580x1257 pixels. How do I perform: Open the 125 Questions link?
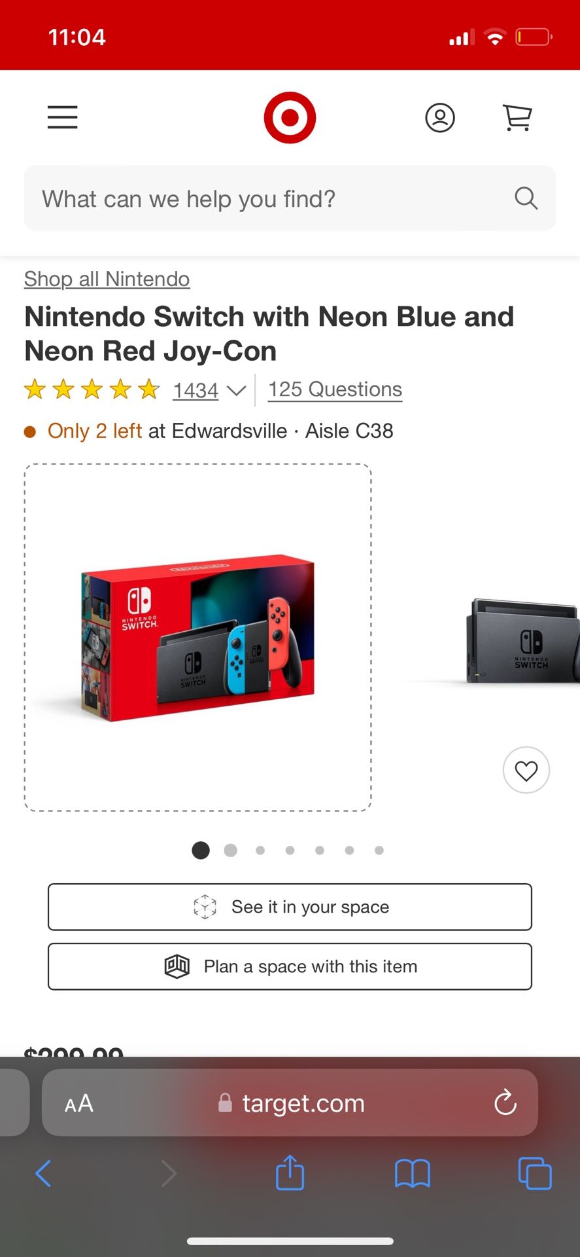tap(335, 390)
